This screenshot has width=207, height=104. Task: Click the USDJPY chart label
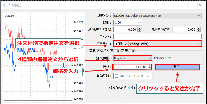tap(10, 16)
